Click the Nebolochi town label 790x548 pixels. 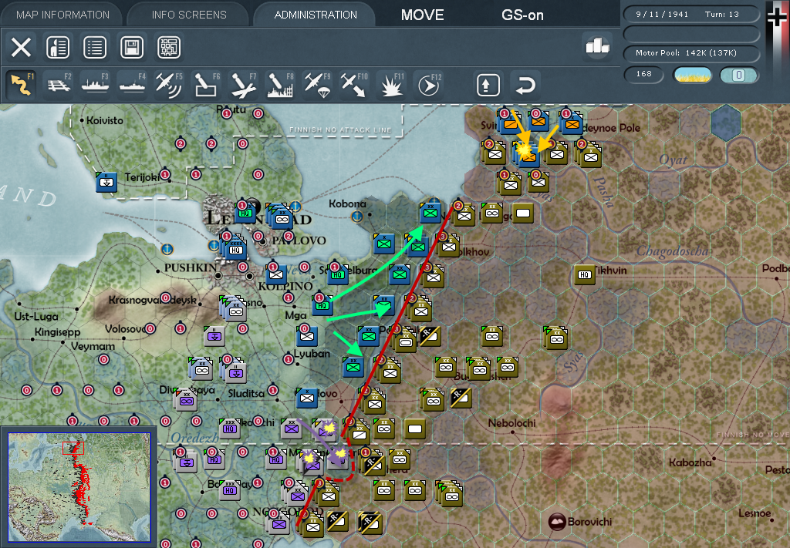point(512,423)
